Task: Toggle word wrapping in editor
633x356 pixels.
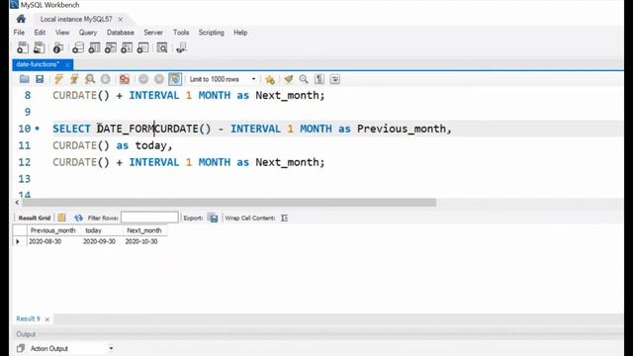Action: (x=335, y=79)
